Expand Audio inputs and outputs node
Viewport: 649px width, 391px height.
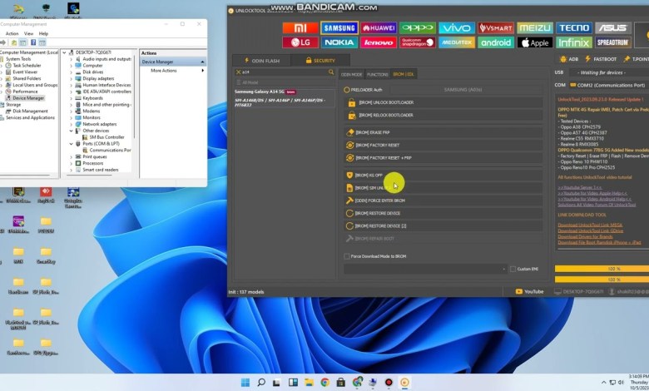[72, 59]
